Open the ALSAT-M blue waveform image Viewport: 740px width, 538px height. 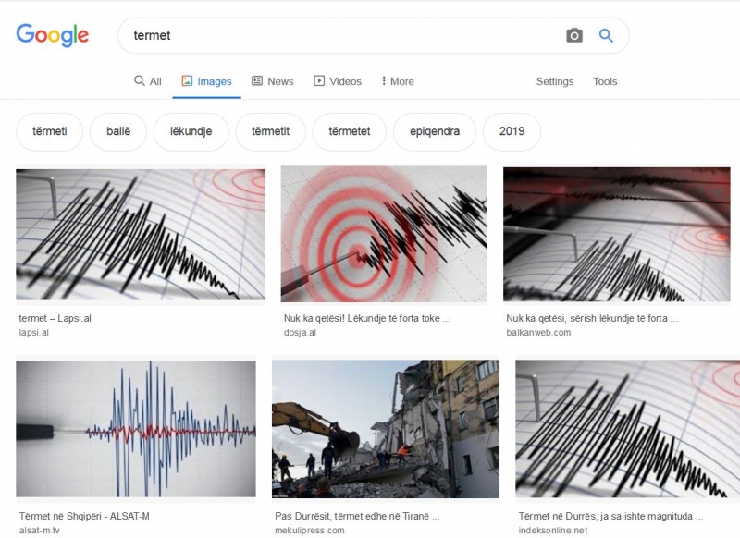point(136,429)
